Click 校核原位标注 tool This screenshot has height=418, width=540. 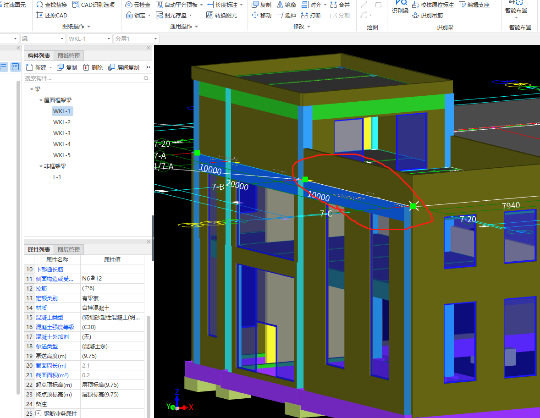(433, 5)
